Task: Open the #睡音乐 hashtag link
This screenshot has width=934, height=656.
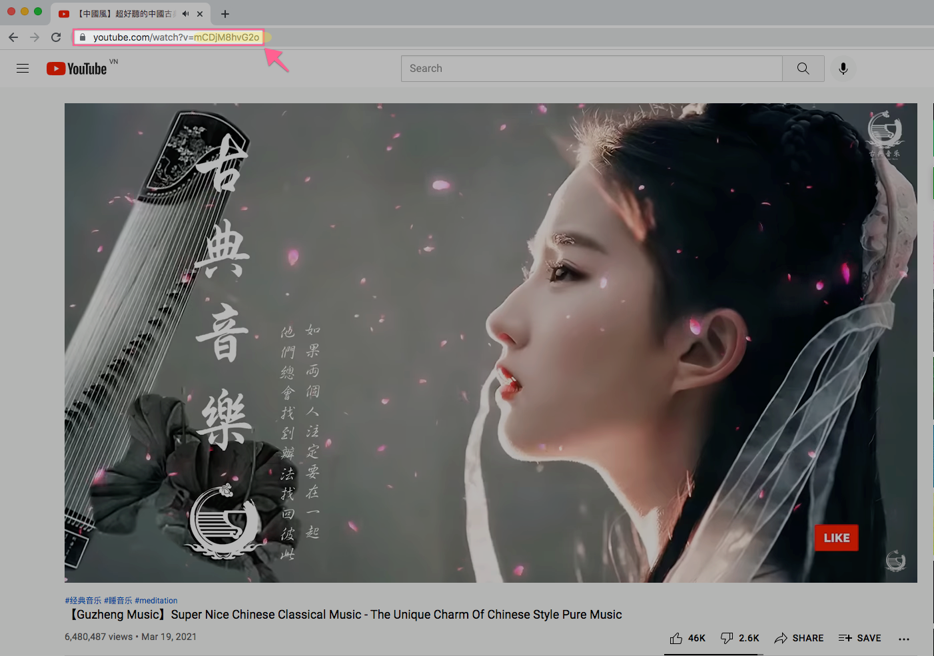Action: click(118, 601)
